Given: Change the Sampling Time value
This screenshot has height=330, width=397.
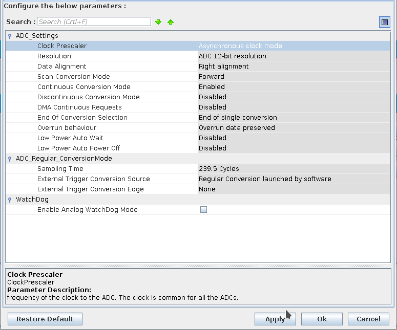Looking at the screenshot, I should tap(293, 169).
